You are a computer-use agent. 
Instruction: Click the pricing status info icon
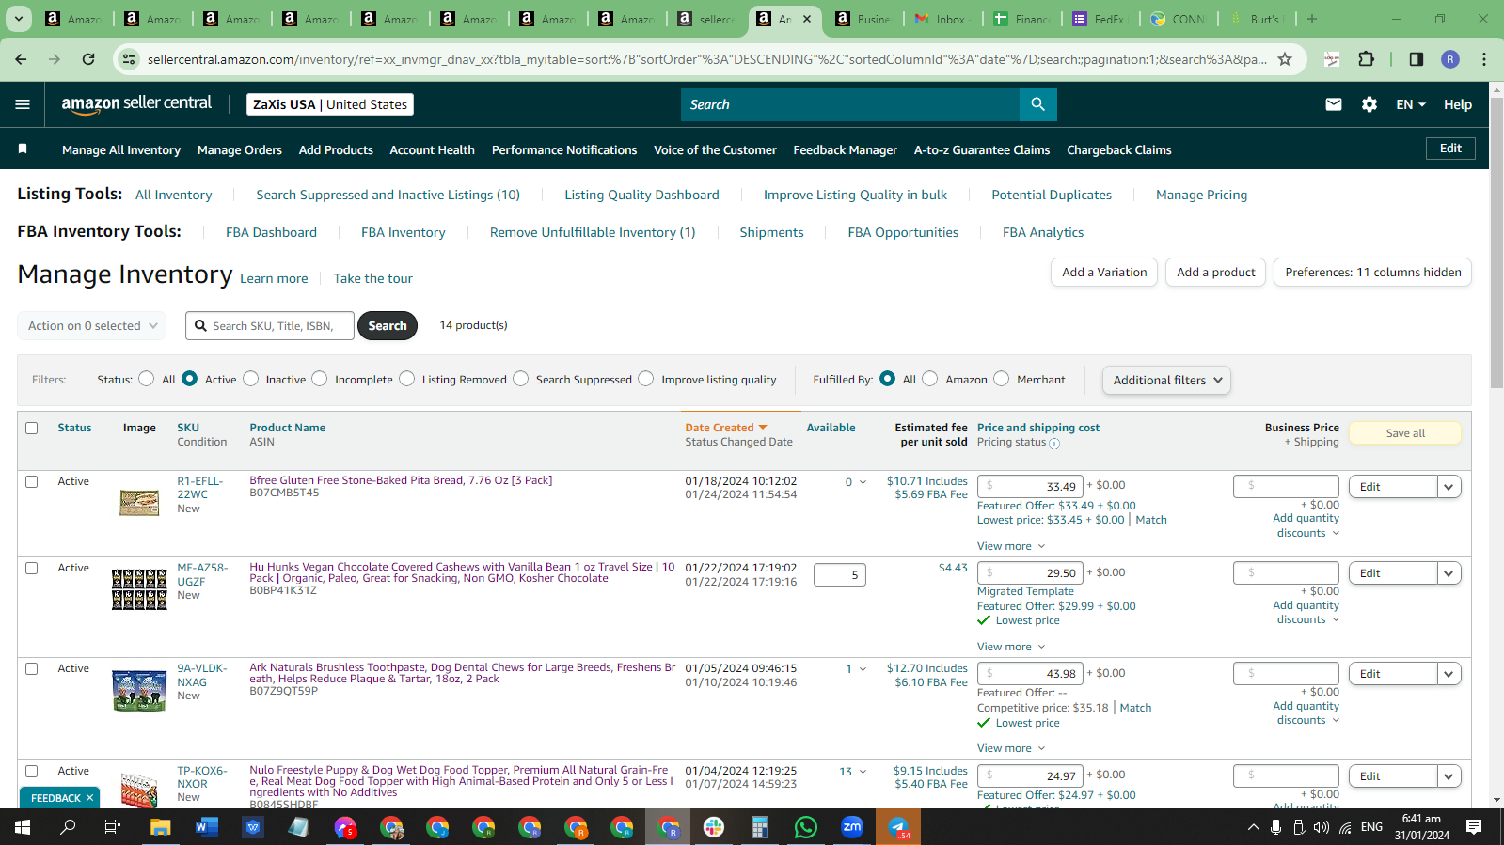[1054, 444]
